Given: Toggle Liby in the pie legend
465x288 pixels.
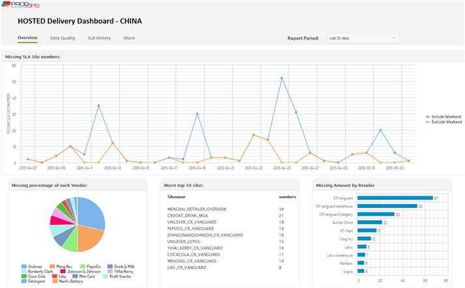Looking at the screenshot, I should click(59, 276).
